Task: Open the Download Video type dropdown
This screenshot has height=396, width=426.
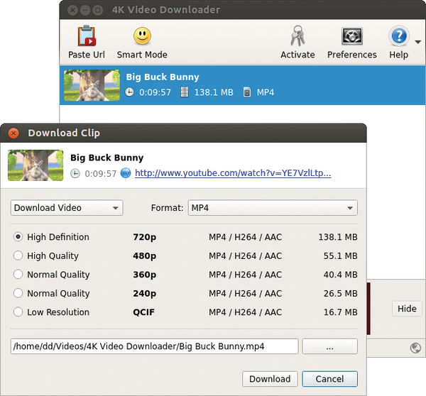Action: [67, 208]
